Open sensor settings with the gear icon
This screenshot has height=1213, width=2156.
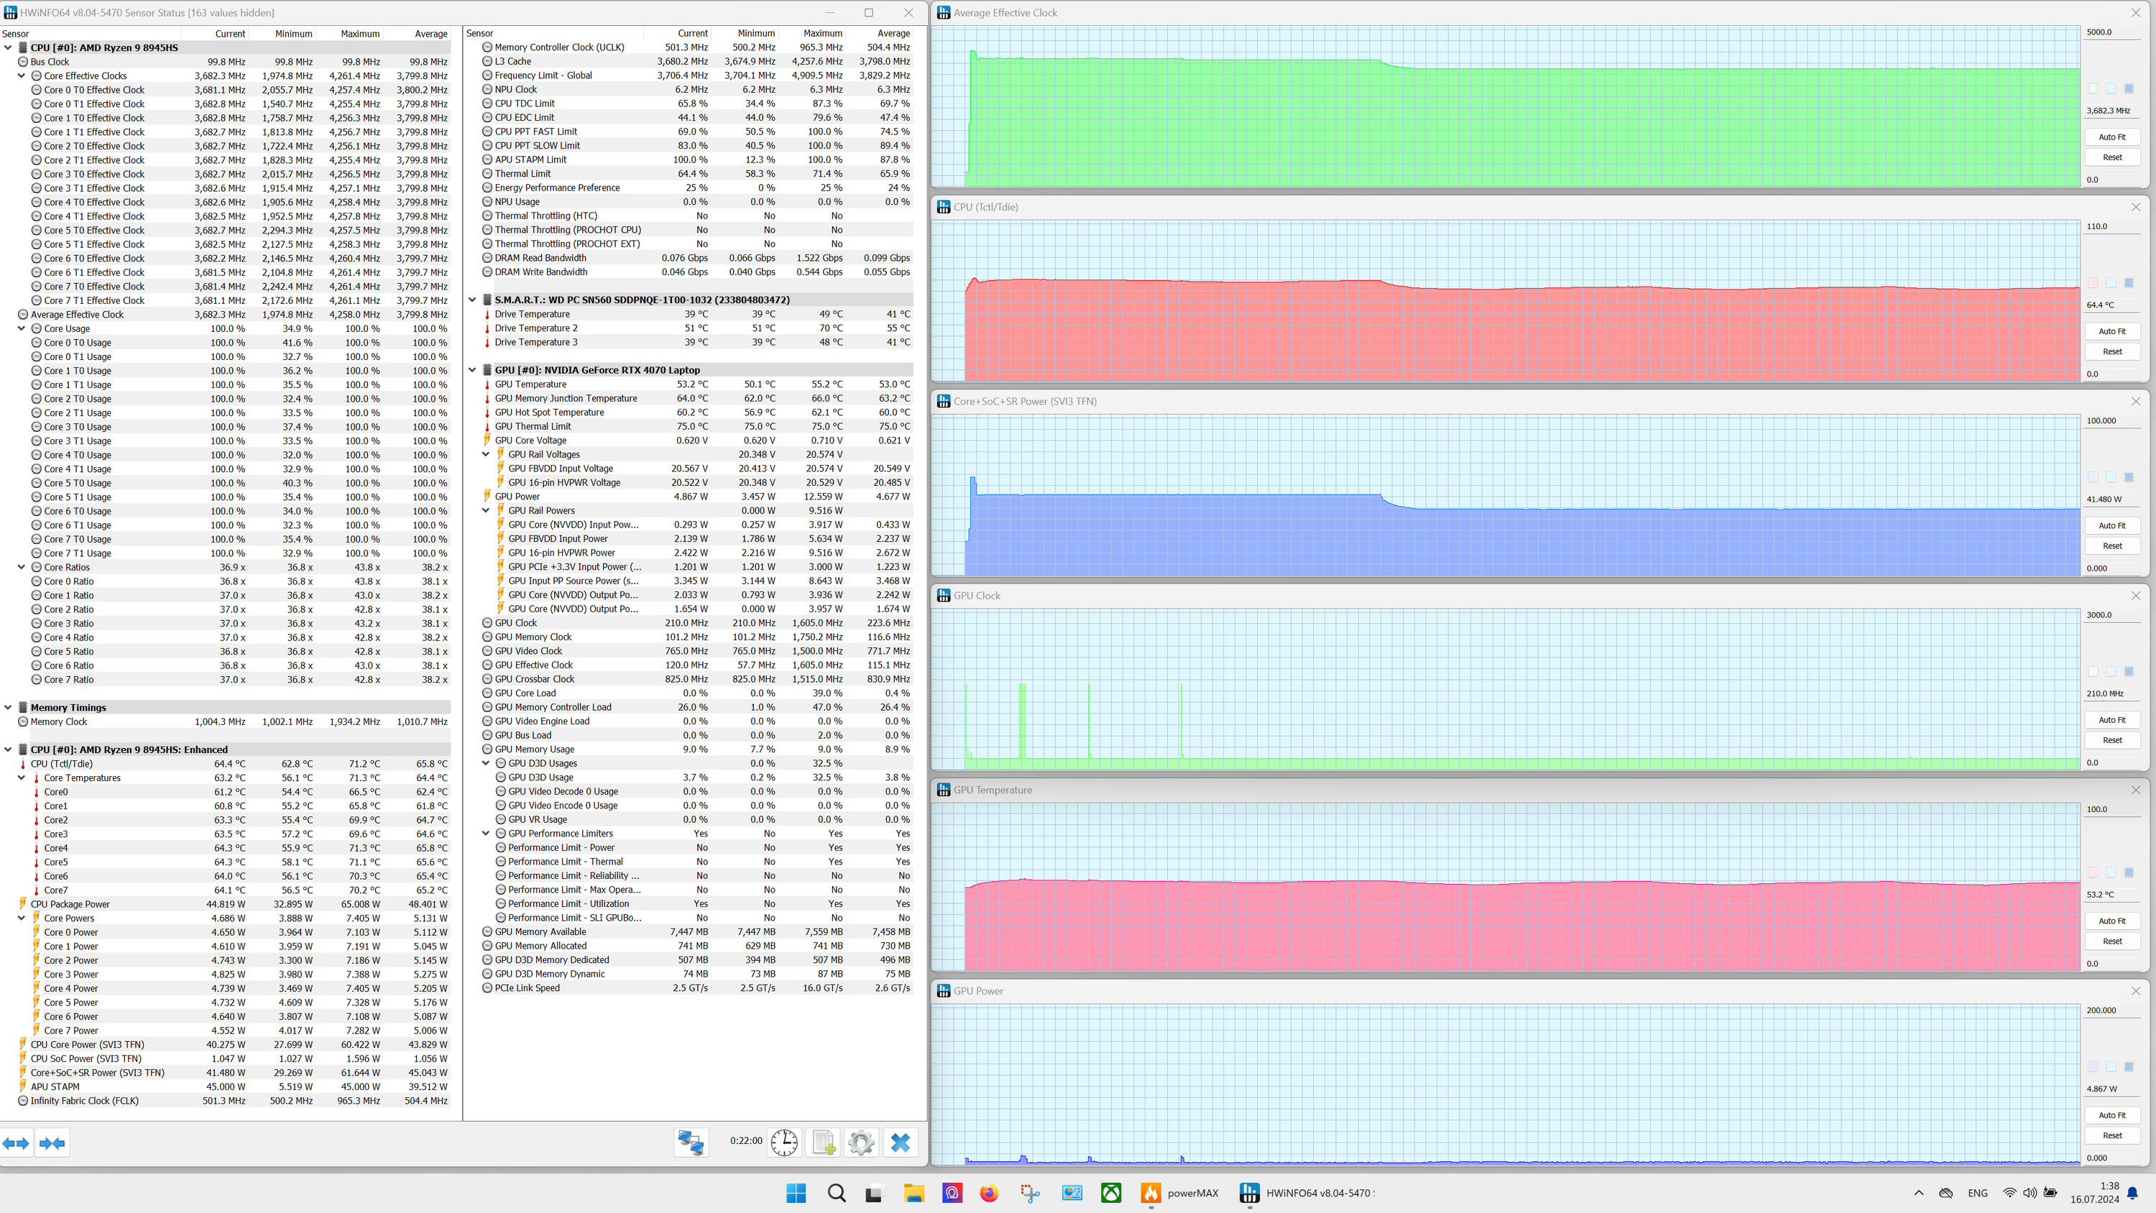[x=861, y=1143]
